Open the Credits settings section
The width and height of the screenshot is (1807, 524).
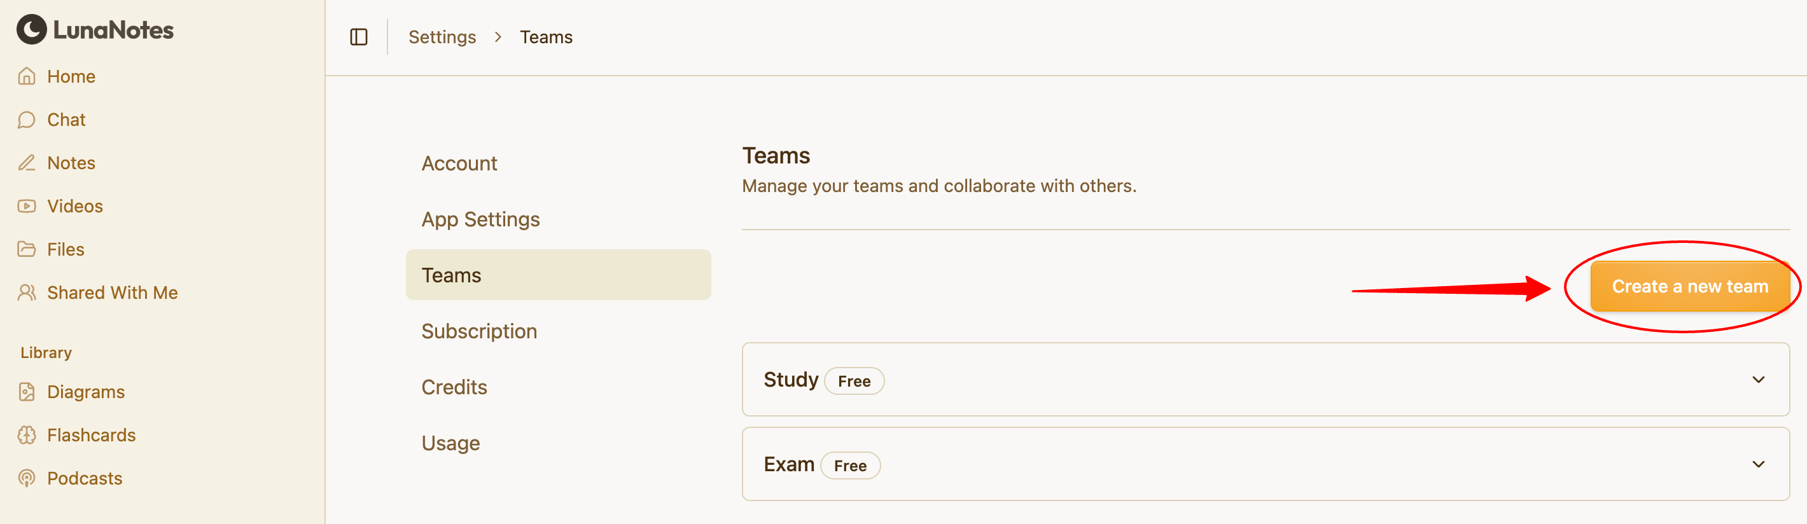pyautogui.click(x=454, y=387)
